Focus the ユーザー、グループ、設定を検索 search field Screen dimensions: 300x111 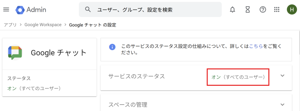pyautogui.click(x=150, y=10)
